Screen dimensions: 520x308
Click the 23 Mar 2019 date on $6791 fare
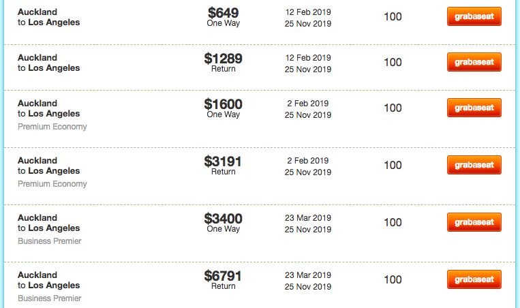click(308, 275)
